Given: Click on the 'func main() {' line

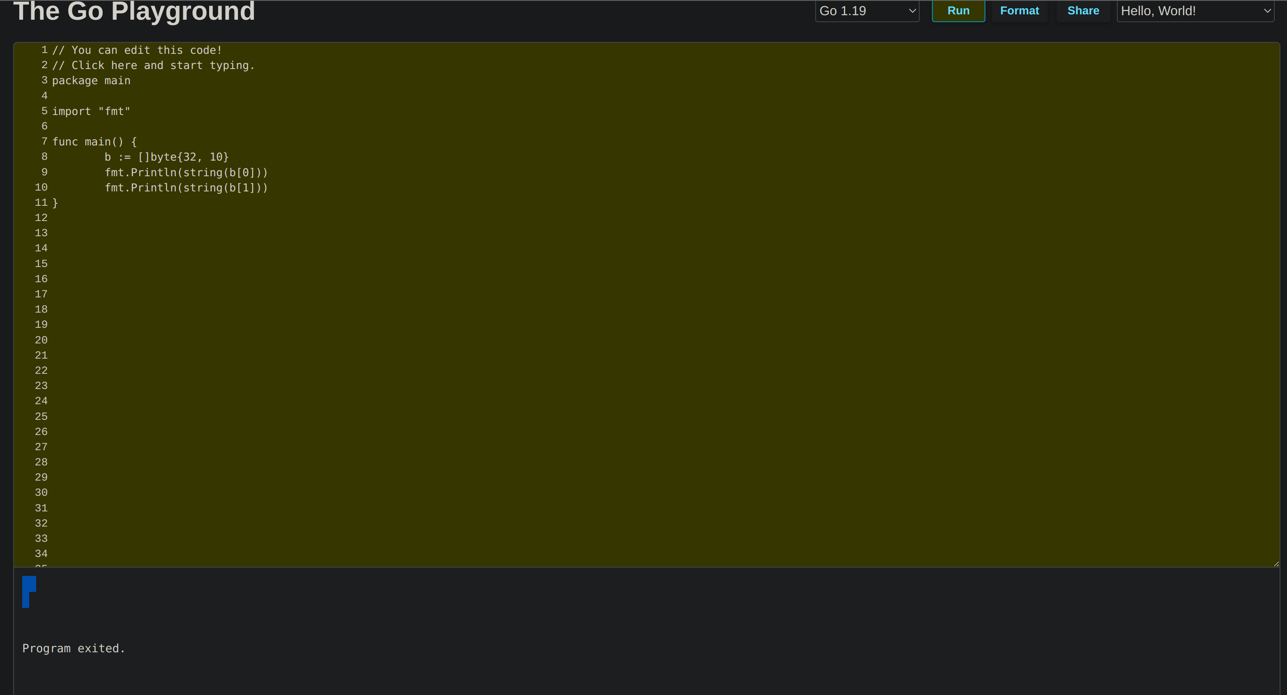Looking at the screenshot, I should 94,142.
